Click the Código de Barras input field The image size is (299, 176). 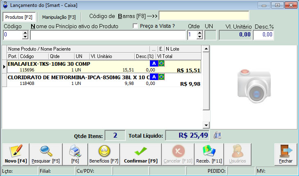204,16
